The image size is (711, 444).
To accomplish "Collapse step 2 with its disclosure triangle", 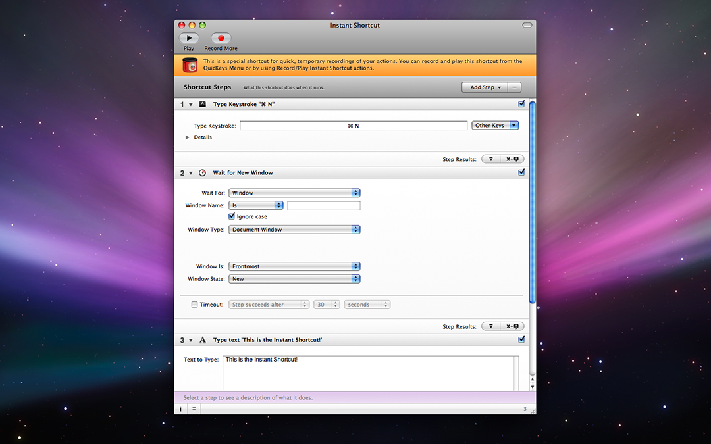I will (191, 173).
